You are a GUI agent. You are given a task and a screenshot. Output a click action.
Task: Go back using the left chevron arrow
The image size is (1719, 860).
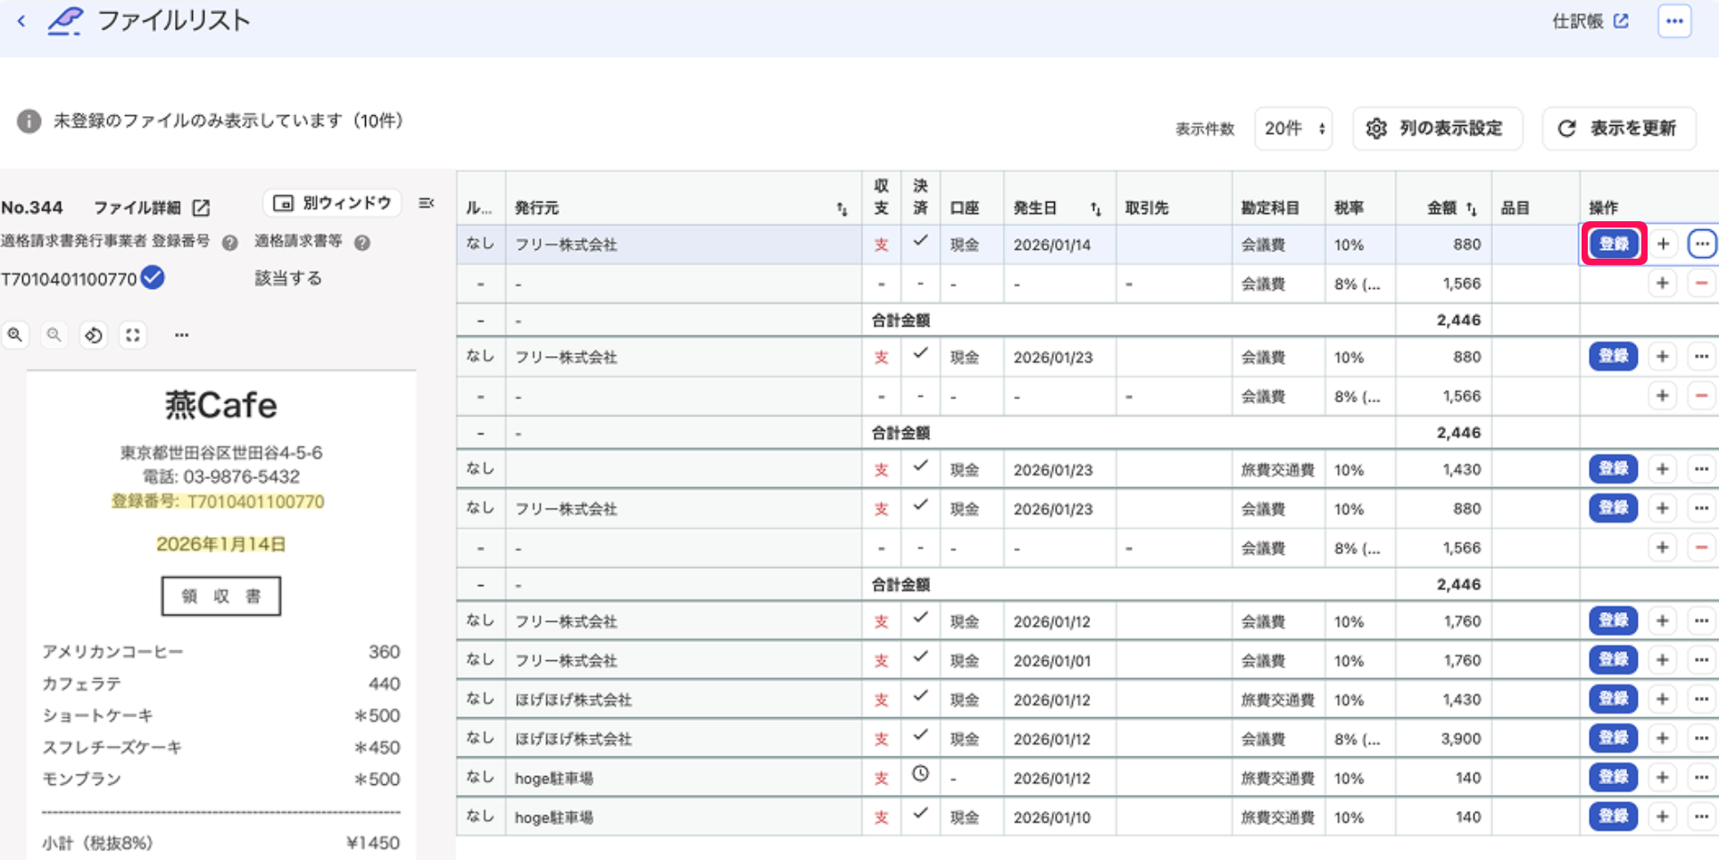click(21, 21)
